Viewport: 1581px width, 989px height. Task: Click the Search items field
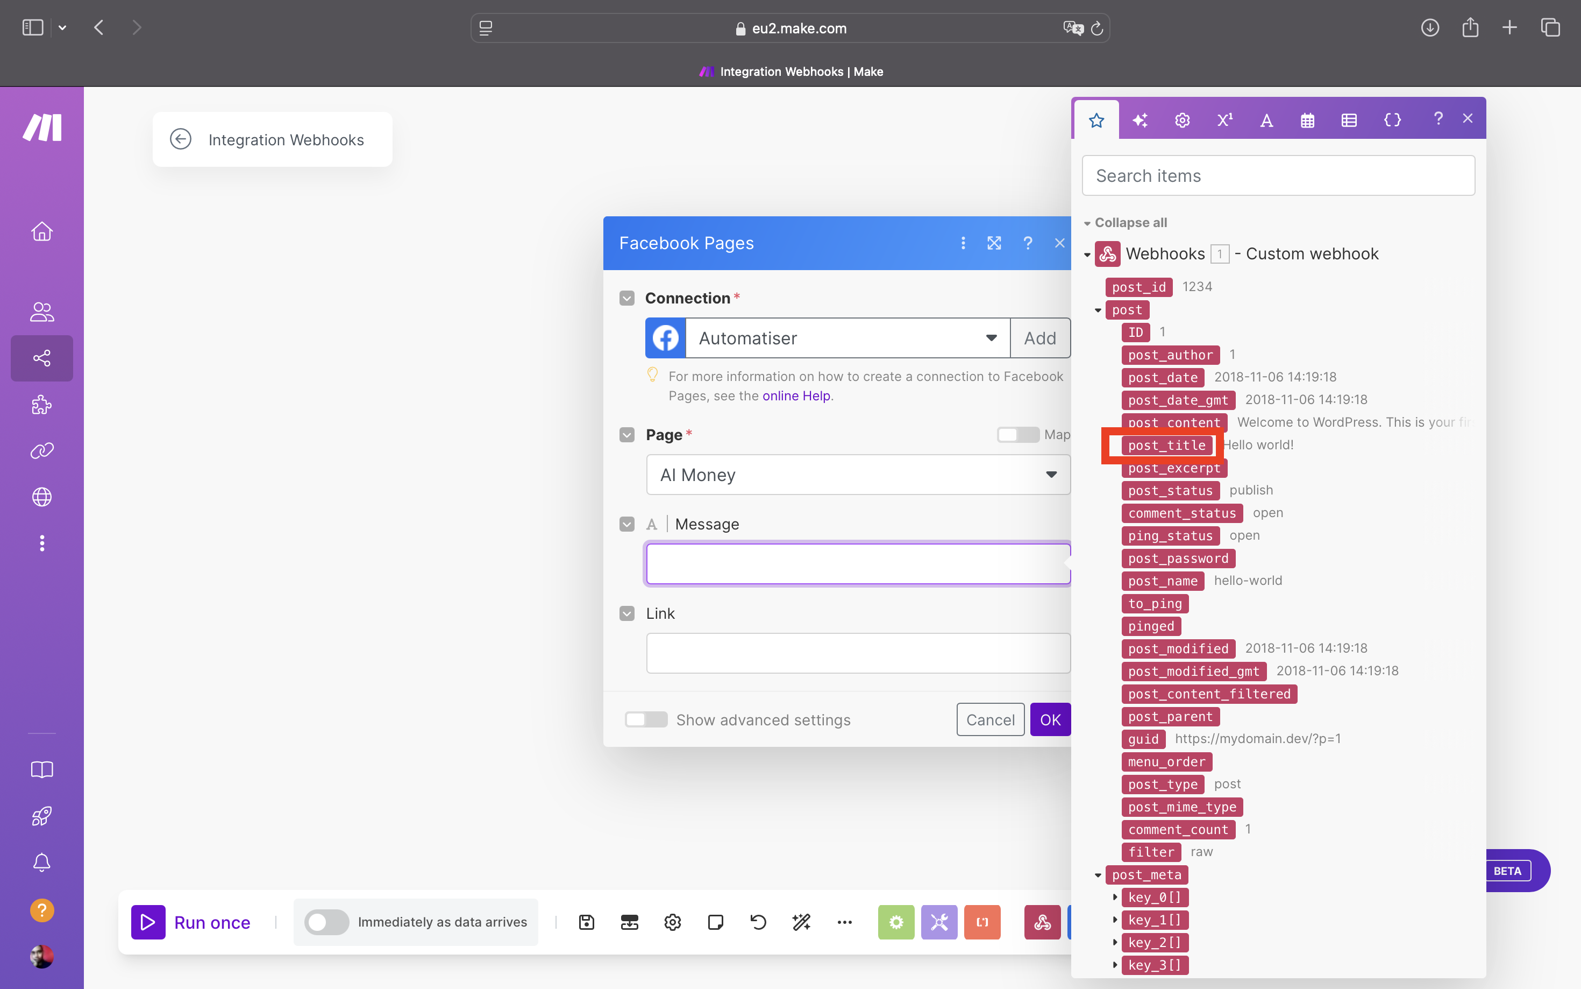(x=1278, y=175)
